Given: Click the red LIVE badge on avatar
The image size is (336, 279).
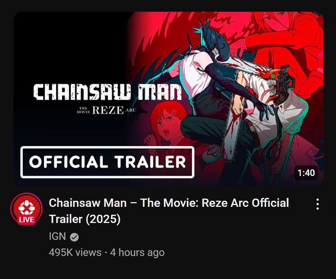Looking at the screenshot, I should [x=27, y=220].
